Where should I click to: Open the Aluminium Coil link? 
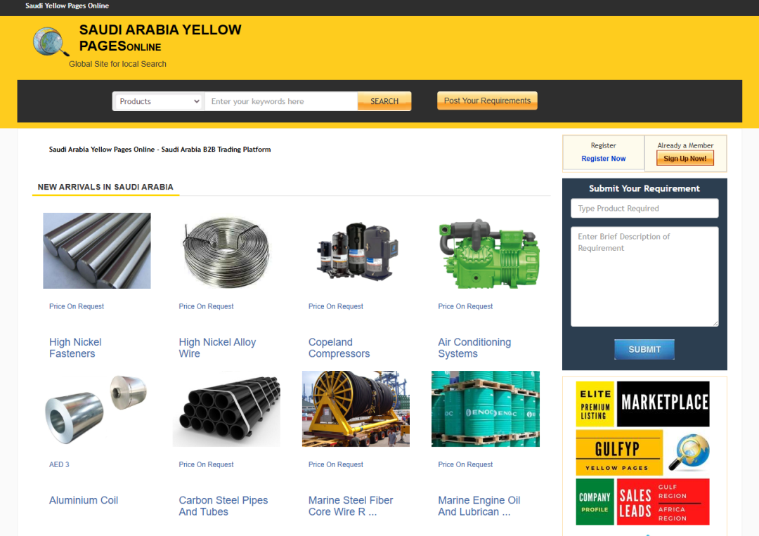point(84,500)
